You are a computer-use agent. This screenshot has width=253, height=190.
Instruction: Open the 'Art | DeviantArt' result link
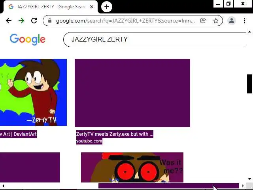click(x=18, y=134)
